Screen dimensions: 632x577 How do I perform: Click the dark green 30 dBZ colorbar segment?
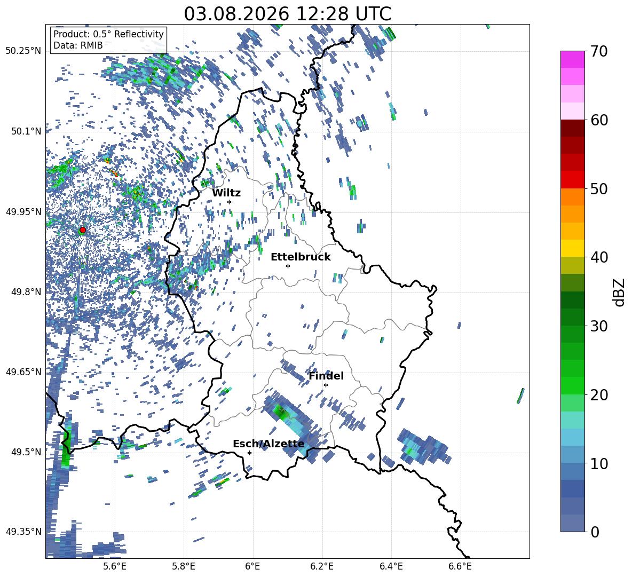tap(572, 317)
